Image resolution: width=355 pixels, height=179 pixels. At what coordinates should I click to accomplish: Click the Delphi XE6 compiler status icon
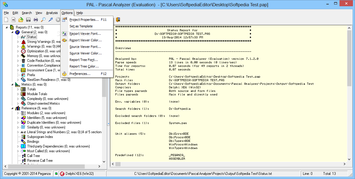[x=62, y=174]
